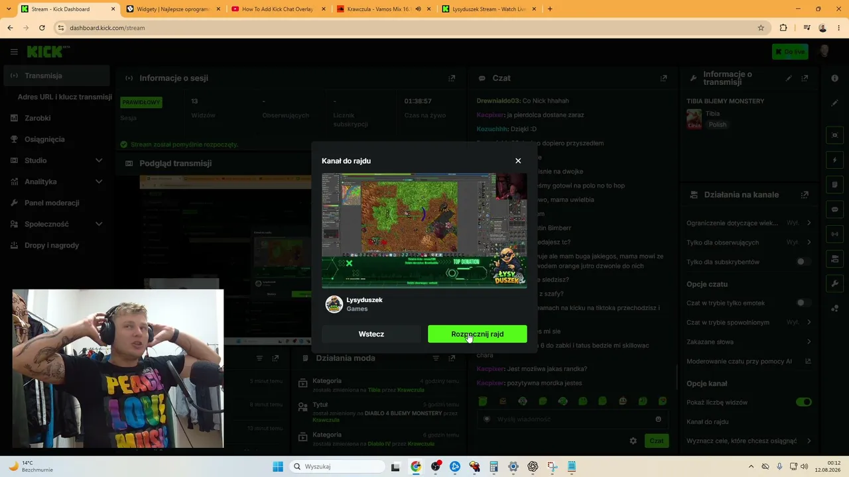Viewport: 849px width, 477px height.
Task: Open the Windows Start menu
Action: [278, 466]
